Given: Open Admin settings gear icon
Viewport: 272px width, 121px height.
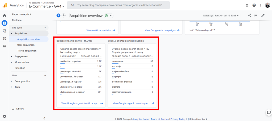Looking at the screenshot, I should tap(5, 116).
